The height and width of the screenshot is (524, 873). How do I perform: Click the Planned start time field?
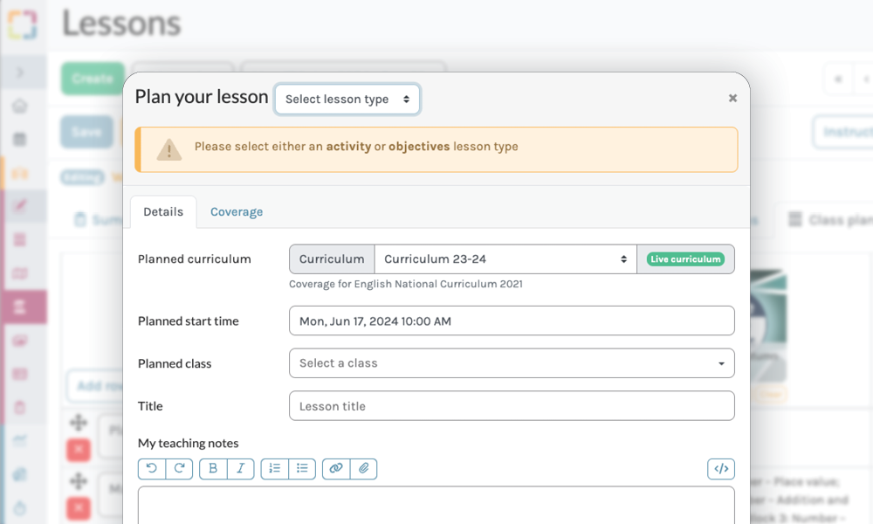(x=512, y=321)
